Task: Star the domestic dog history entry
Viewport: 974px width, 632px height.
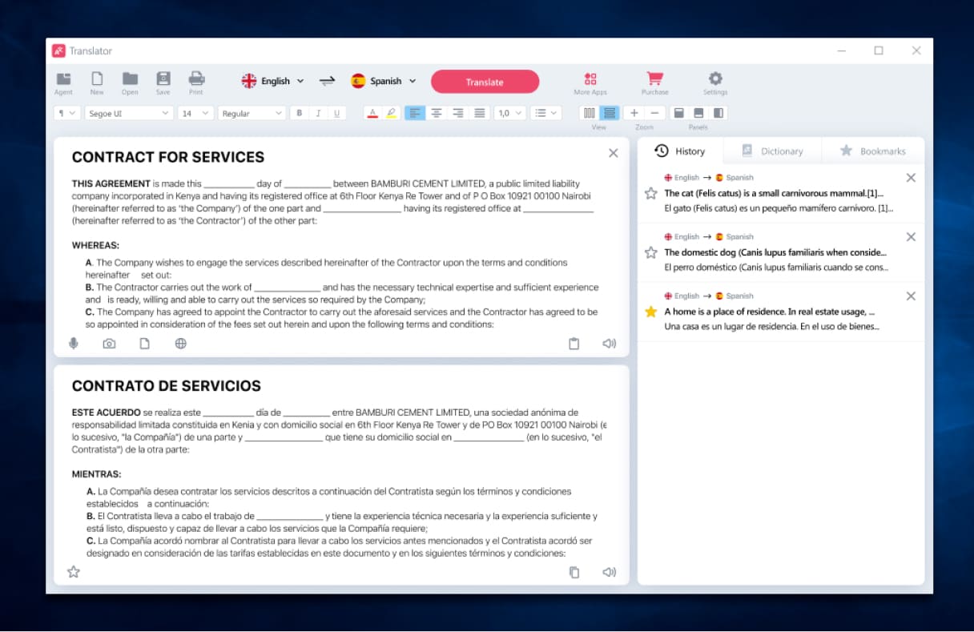Action: (651, 252)
